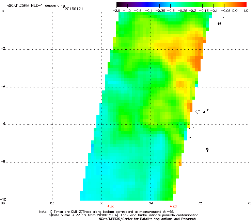Click the -0.2 color scale label
The width and height of the screenshot is (252, 221).
pyautogui.click(x=192, y=11)
